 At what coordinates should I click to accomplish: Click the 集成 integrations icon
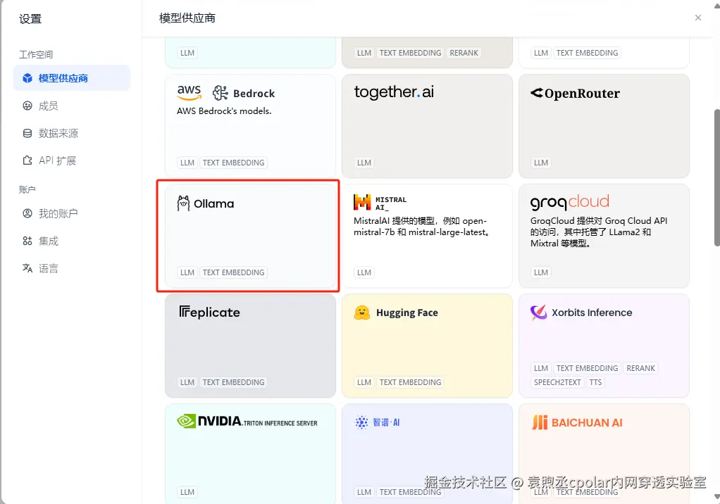pos(27,241)
